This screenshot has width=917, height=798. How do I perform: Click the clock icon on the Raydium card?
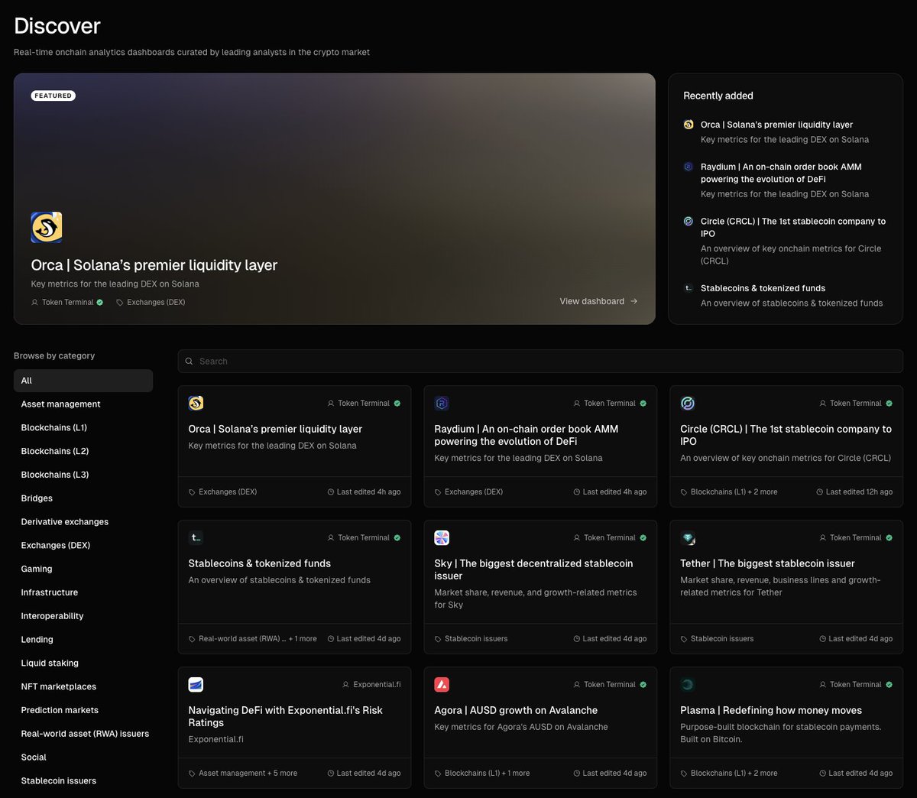pyautogui.click(x=577, y=492)
